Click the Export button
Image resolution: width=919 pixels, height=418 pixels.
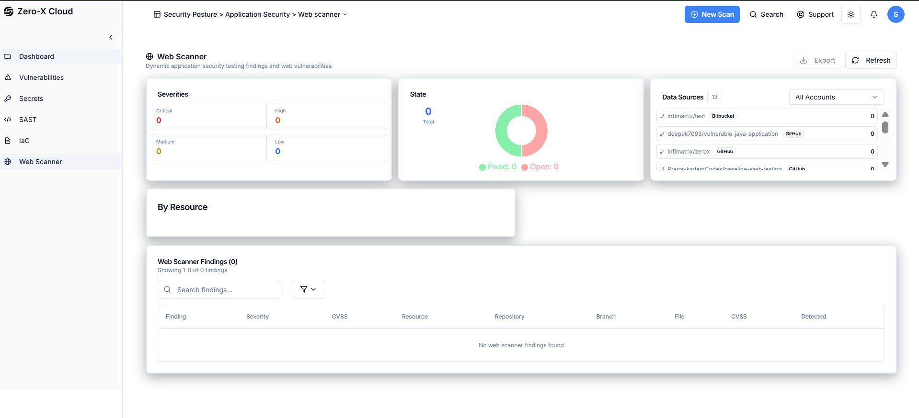(817, 60)
